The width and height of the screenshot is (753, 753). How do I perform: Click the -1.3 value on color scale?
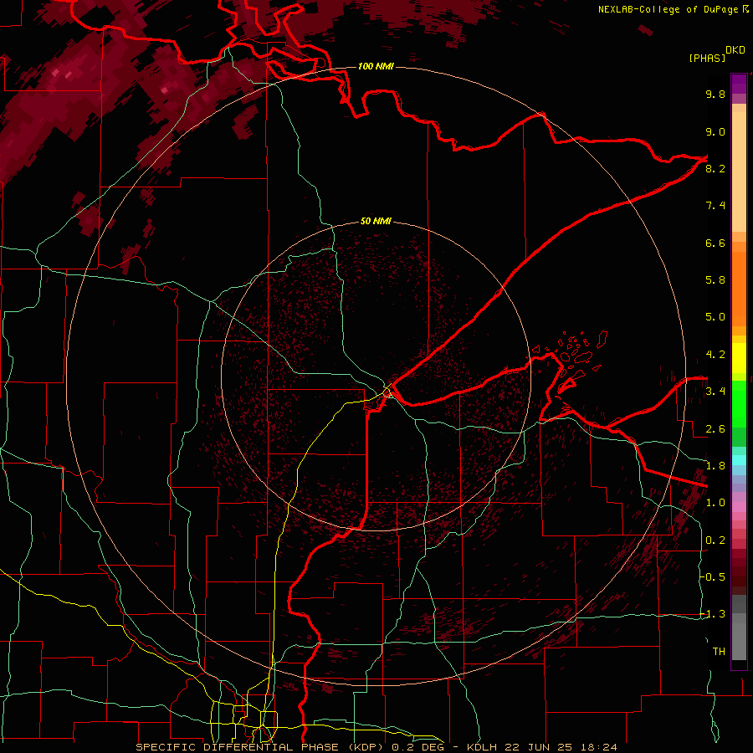tap(713, 614)
